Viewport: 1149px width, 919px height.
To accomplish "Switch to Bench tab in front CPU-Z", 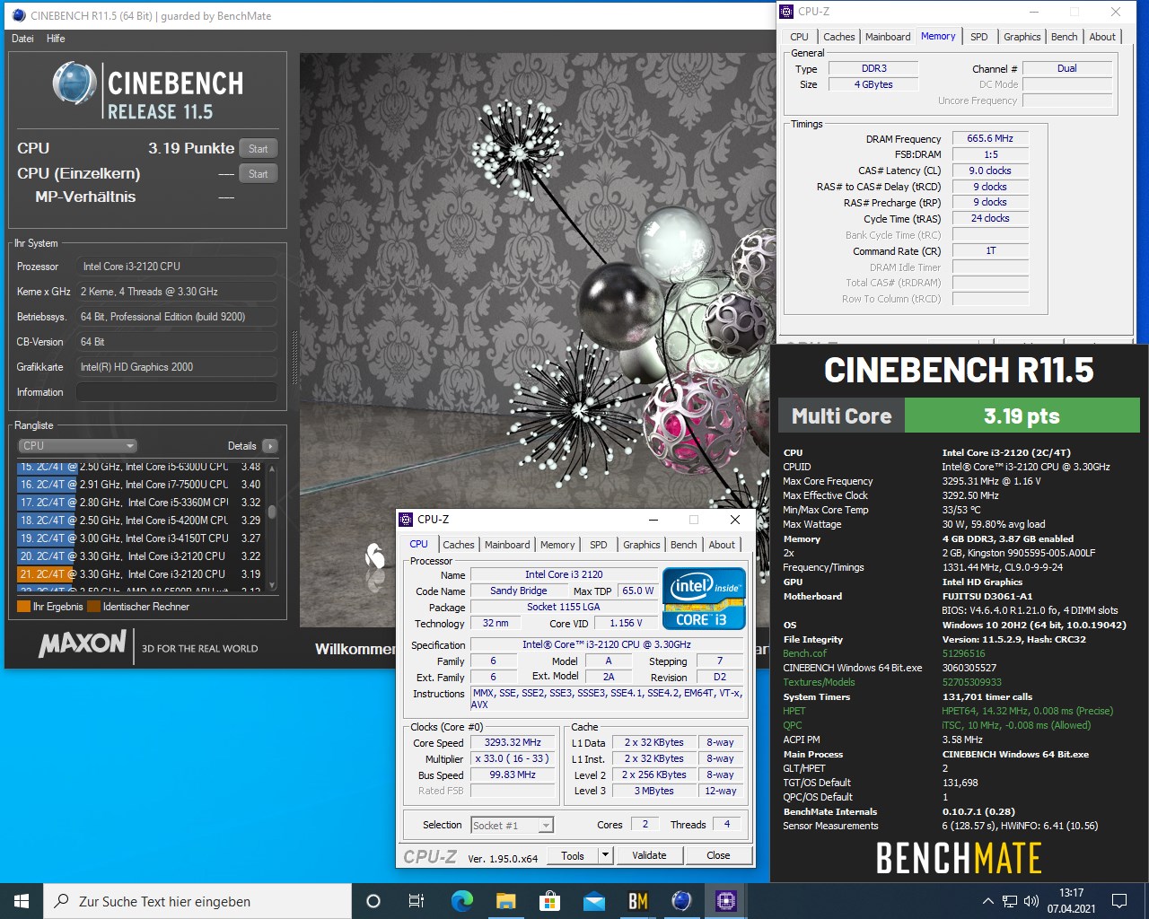I will [x=684, y=545].
